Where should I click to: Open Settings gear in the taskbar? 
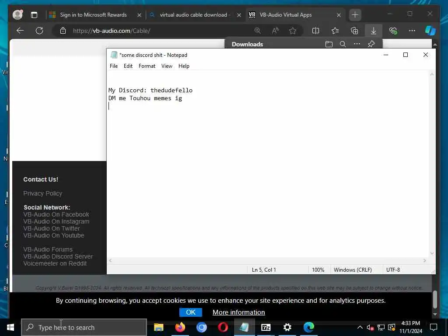coord(287,327)
